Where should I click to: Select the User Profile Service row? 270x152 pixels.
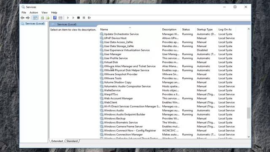pyautogui.click(x=167, y=58)
